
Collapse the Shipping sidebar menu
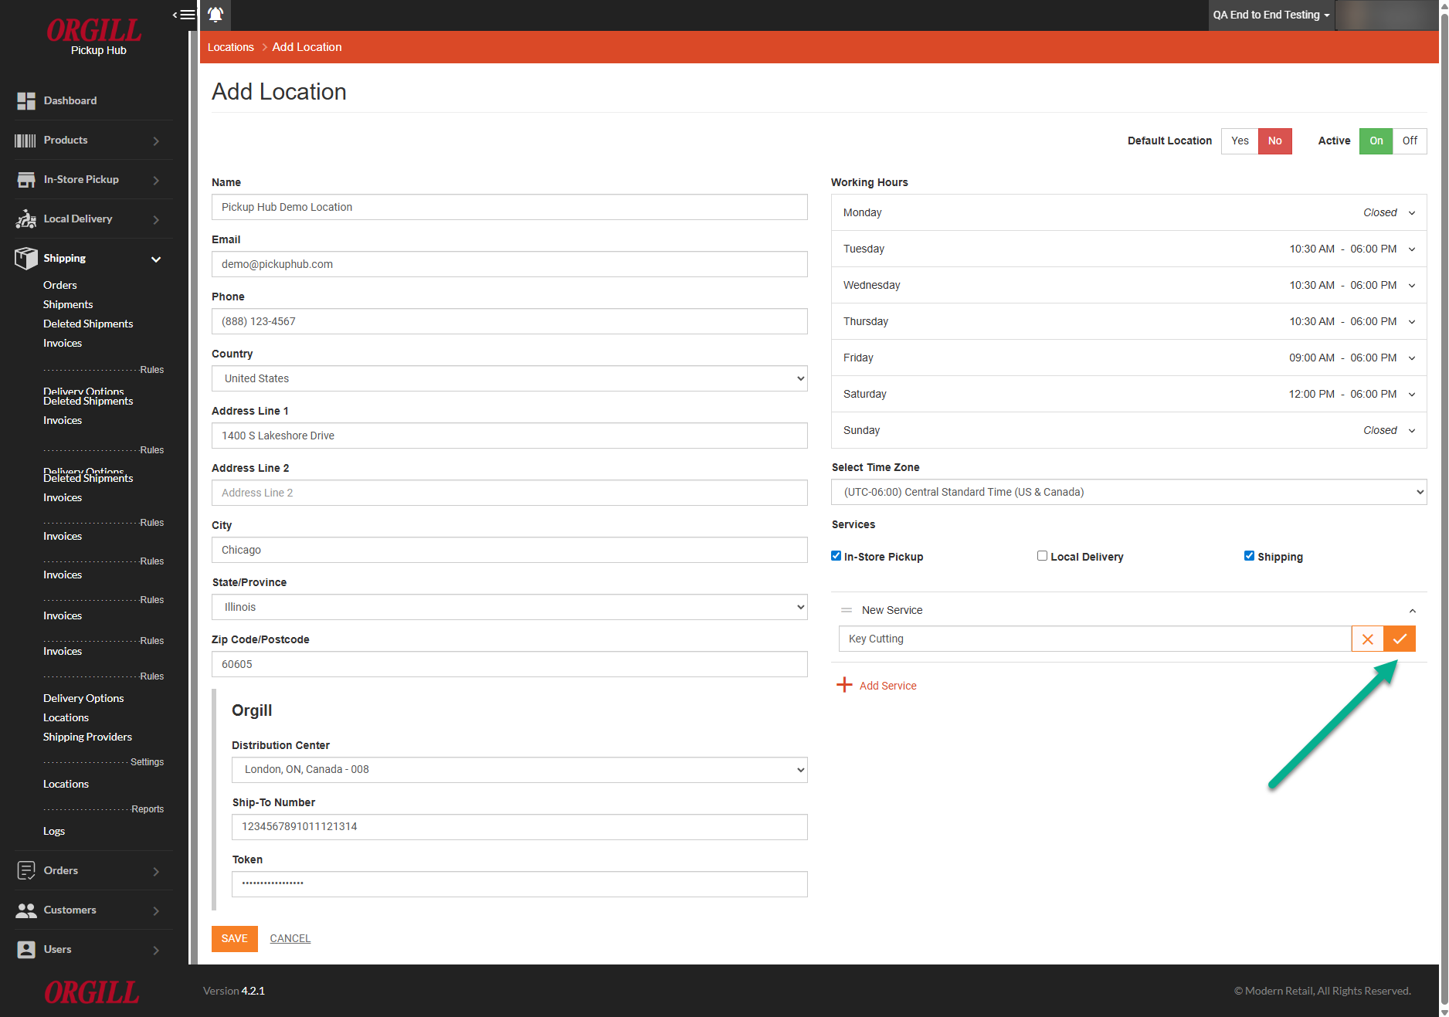coord(156,259)
